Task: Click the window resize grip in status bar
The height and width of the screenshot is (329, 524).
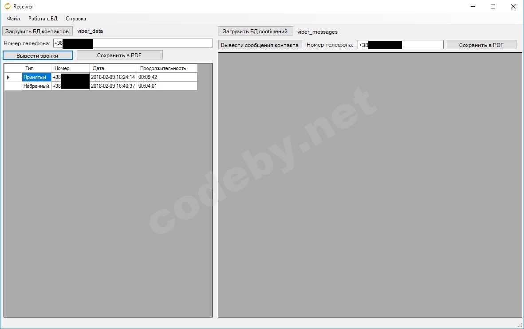Action: pos(520,325)
